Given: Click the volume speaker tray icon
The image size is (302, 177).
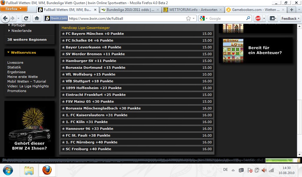Looking at the screenshot, I should point(264,170).
